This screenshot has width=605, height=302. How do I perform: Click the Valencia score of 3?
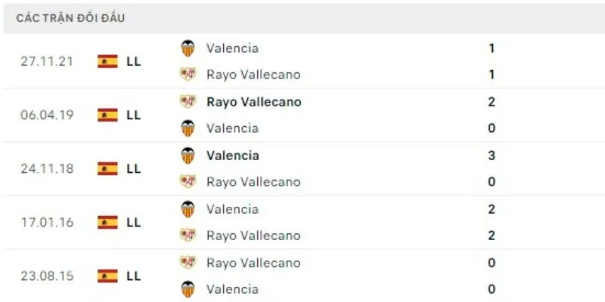click(x=492, y=156)
